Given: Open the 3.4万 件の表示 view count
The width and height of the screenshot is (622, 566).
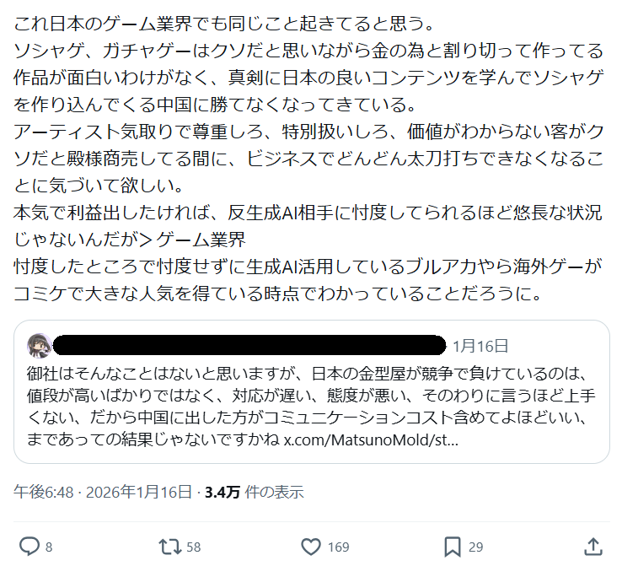Looking at the screenshot, I should [254, 492].
